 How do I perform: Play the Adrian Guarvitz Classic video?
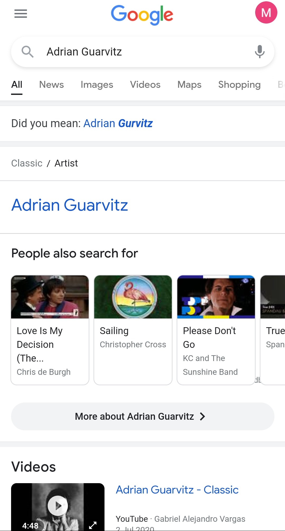tap(58, 506)
